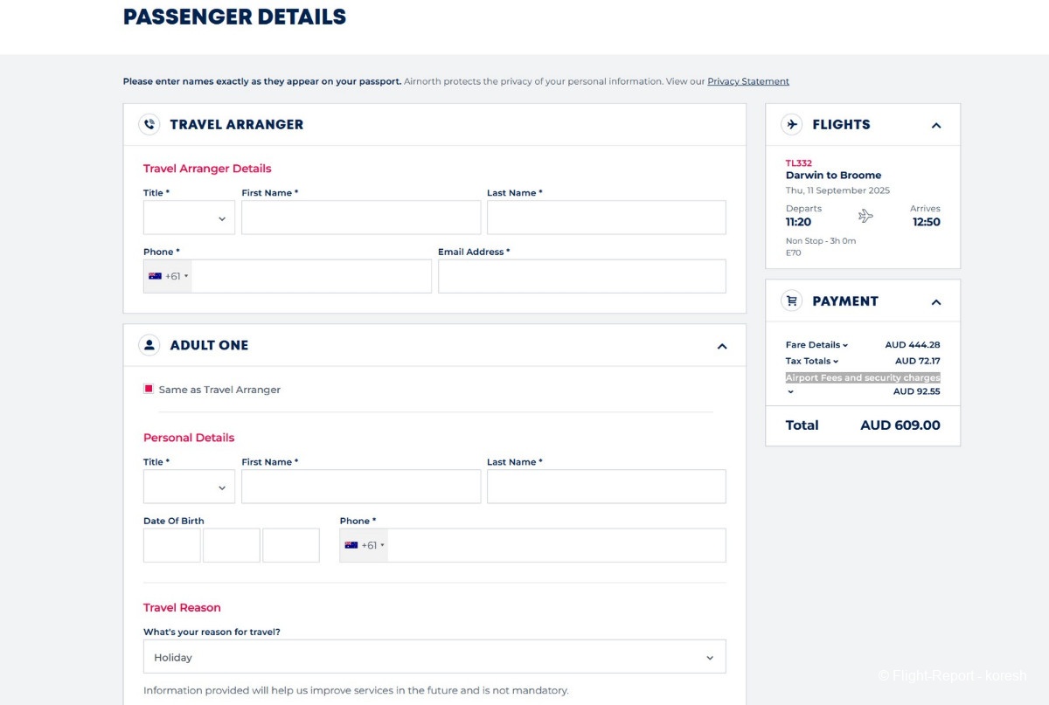Open Adult One Title dropdown

click(189, 487)
